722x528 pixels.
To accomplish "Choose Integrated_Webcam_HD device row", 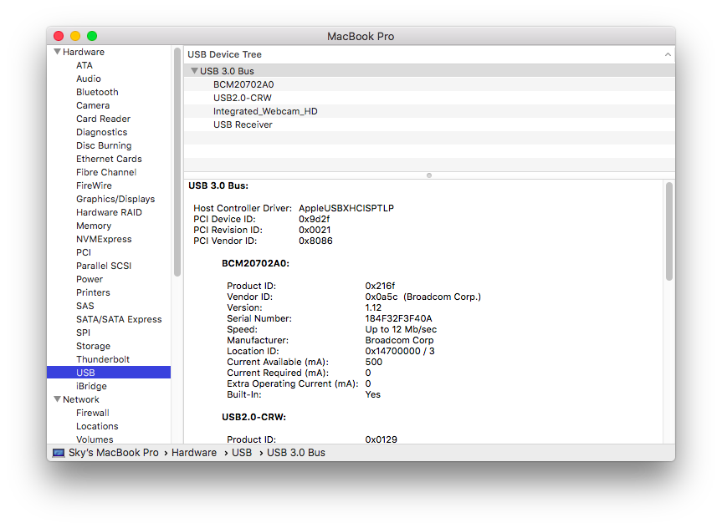I will [x=429, y=111].
